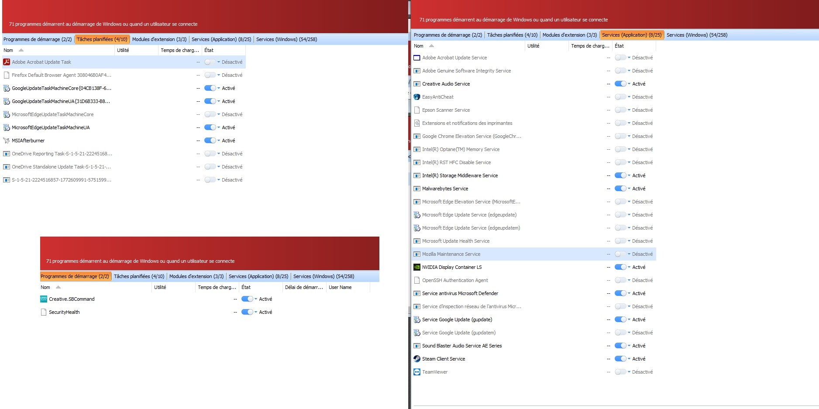Sort by Délai de démarr… column header
The width and height of the screenshot is (819, 409).
[304, 287]
